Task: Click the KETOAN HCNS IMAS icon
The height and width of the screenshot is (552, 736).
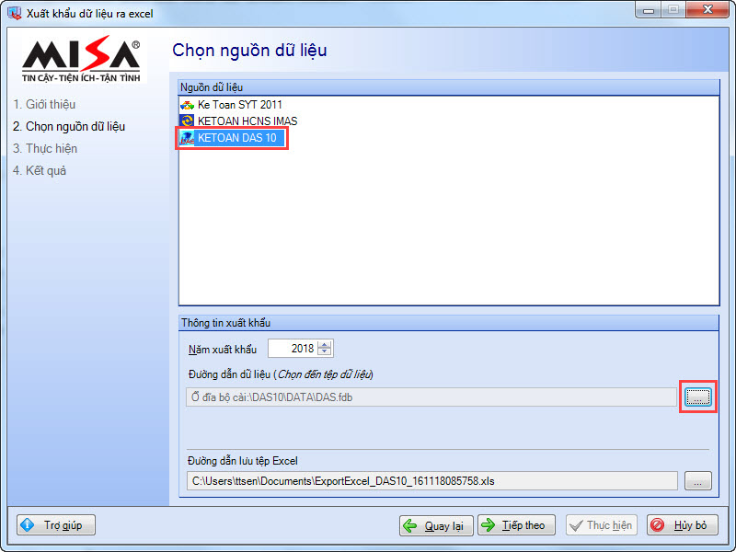Action: pyautogui.click(x=188, y=121)
